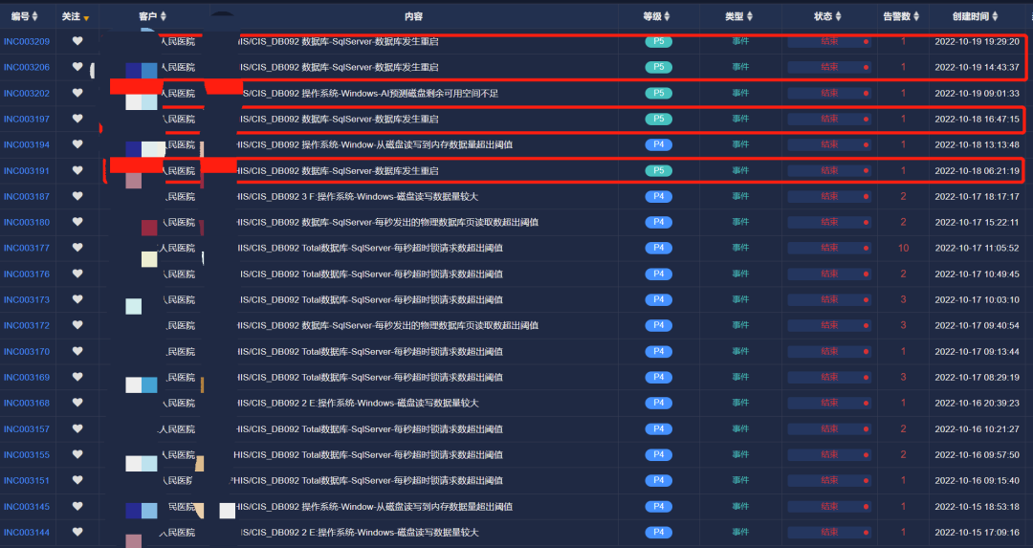Viewport: 1033px width, 548px height.
Task: Click P4 level badge for INC003194
Action: (x=658, y=144)
